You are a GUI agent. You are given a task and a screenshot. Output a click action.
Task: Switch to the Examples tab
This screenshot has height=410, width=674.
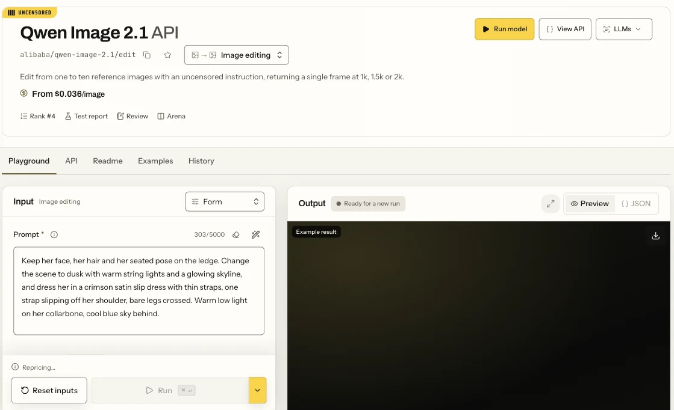(x=155, y=161)
